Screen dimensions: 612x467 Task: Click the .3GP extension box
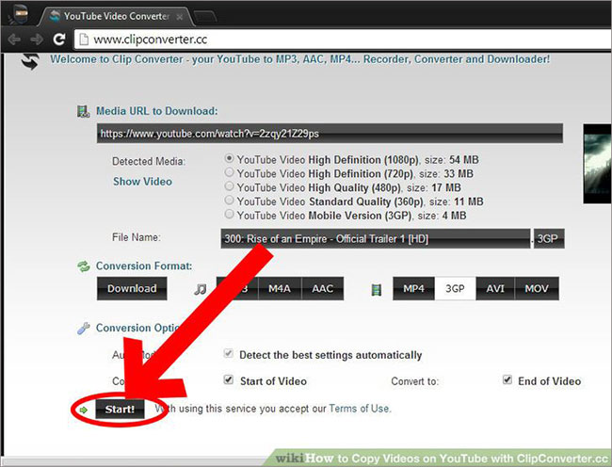[549, 238]
